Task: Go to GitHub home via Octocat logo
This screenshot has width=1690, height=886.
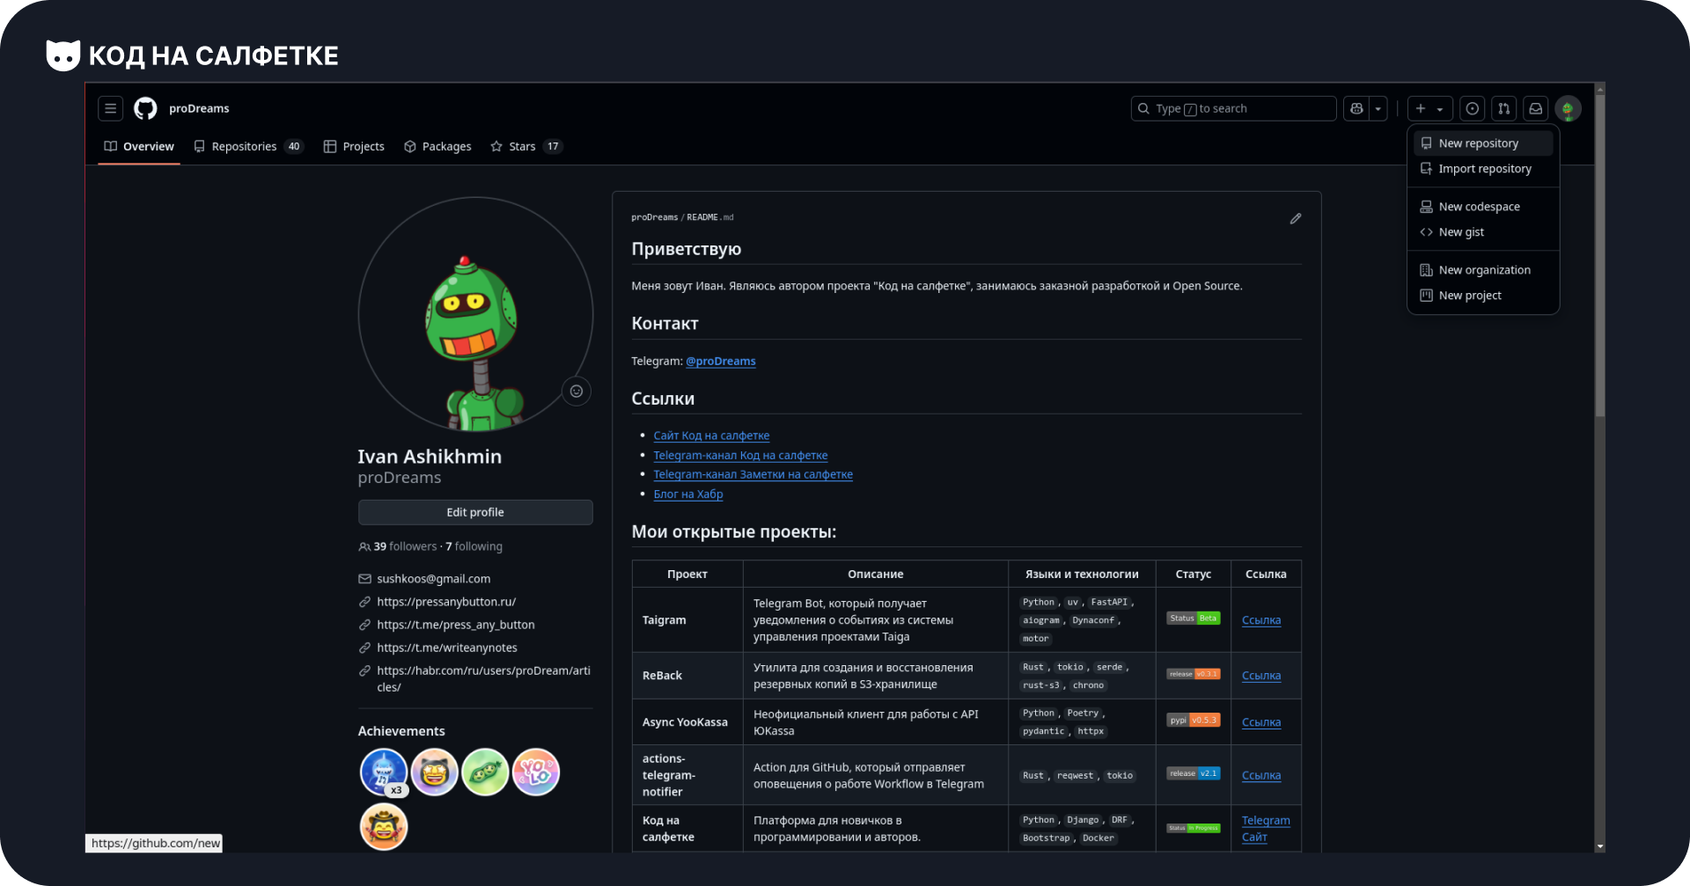Action: click(145, 108)
